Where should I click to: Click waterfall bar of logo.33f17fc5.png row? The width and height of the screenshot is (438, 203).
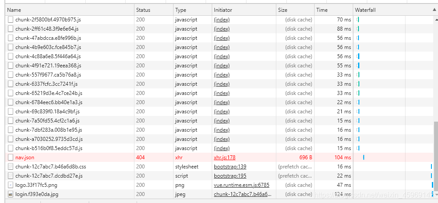point(433,185)
